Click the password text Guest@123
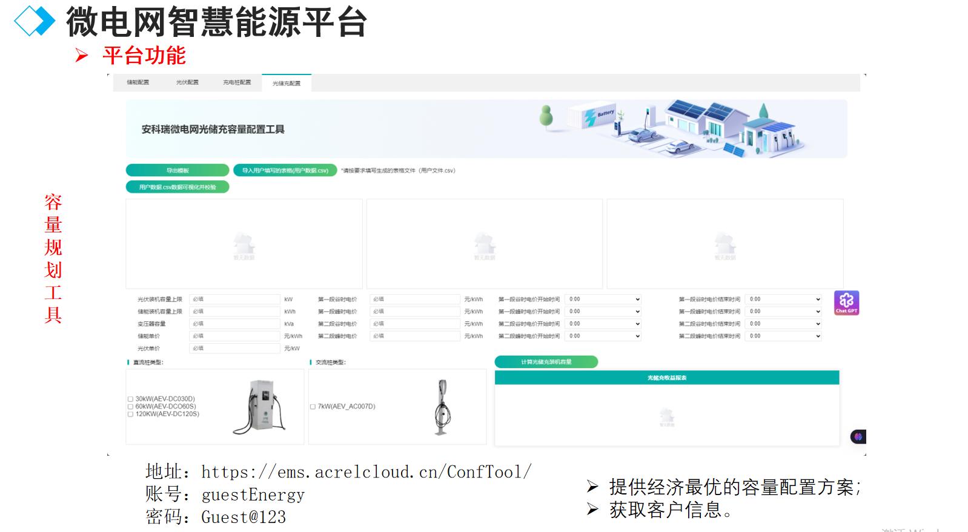968x532 pixels. pos(244,517)
